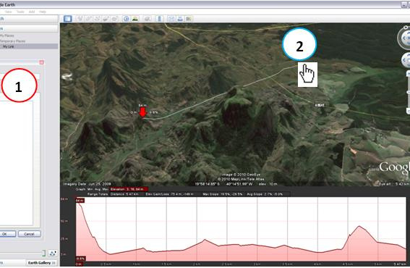Viewport: 410px width, 268px height.
Task: Switch planets using the planet toolbar icon
Action: point(148,19)
